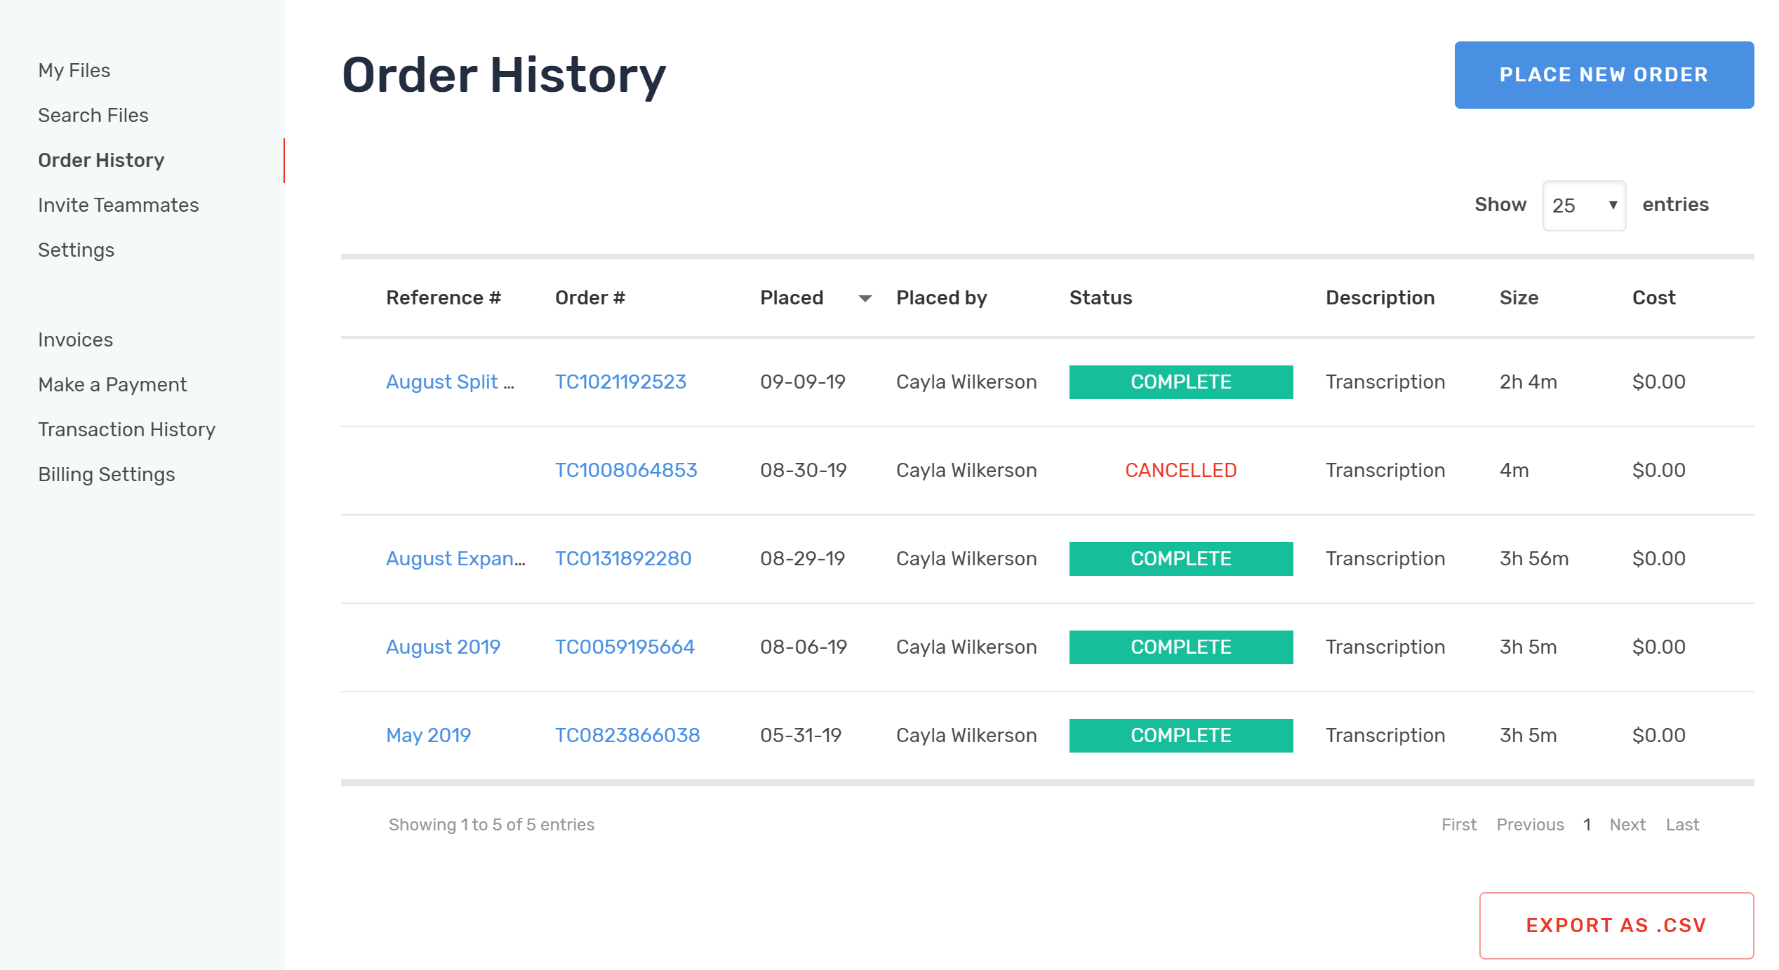Click the COMPLETE status icon for August Split

coord(1179,382)
